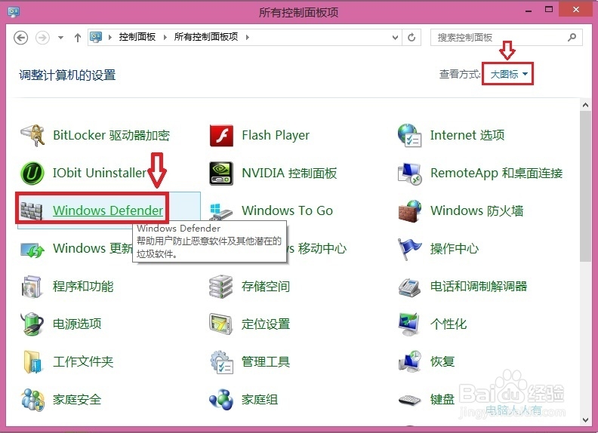Image resolution: width=598 pixels, height=433 pixels.
Task: Open the RemoteApp 和桌面连接 icon
Action: 409,174
